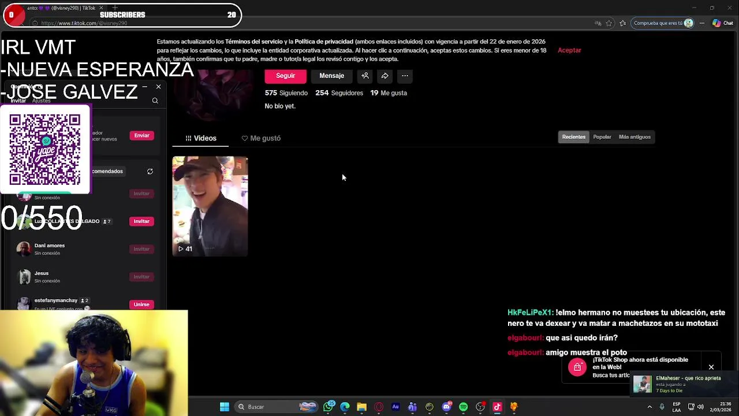The height and width of the screenshot is (416, 739).
Task: Join estefanymanchay's LIVE with Unirse
Action: pos(141,304)
